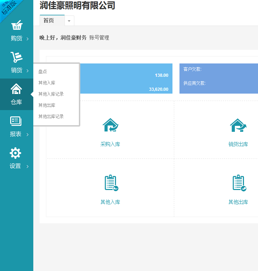Click the 采购入库 house icon
Image resolution: width=258 pixels, height=271 pixels.
(110, 125)
